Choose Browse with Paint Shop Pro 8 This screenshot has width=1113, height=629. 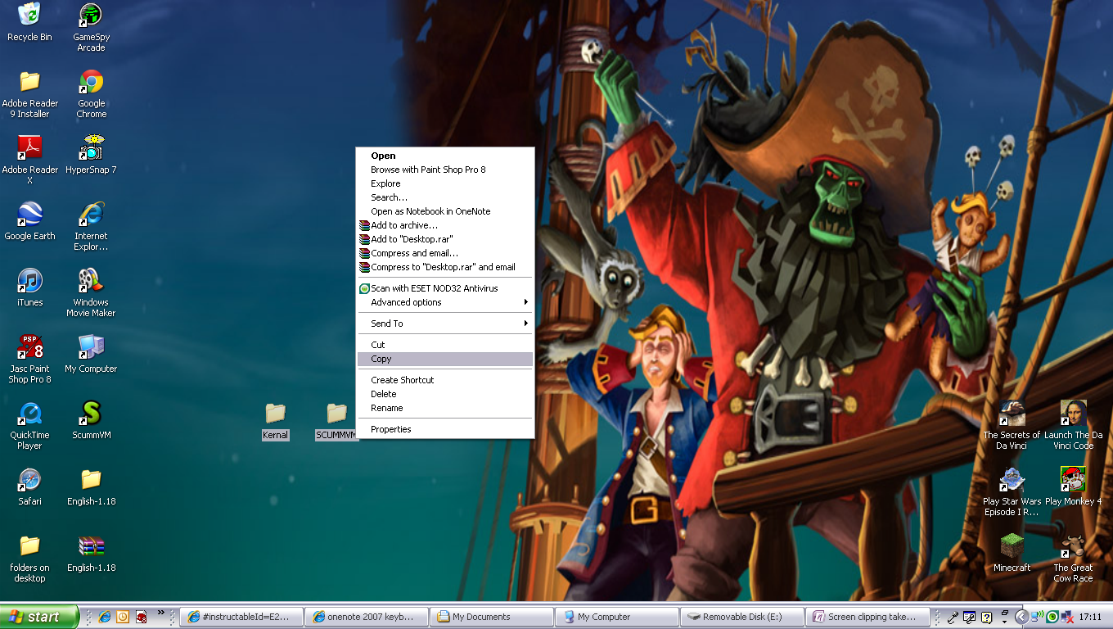[x=445, y=170]
